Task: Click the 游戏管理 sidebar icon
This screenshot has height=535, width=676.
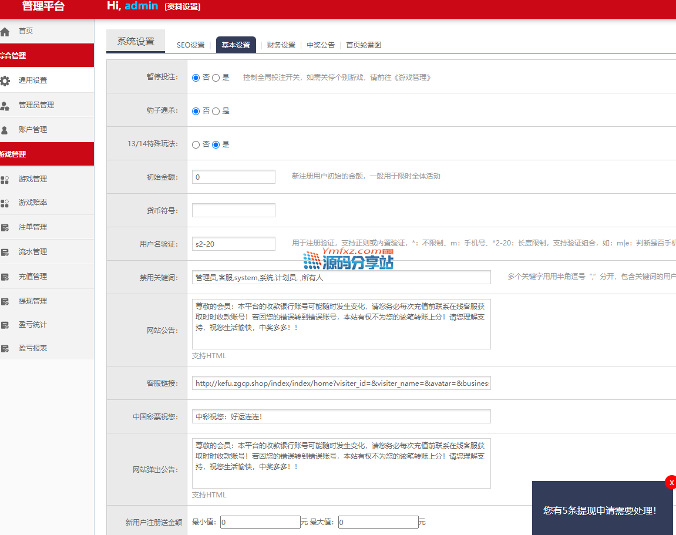Action: pyautogui.click(x=5, y=180)
